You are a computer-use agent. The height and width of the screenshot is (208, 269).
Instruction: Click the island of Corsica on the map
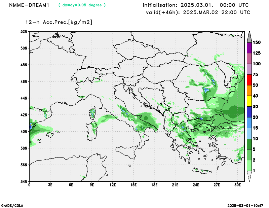(x=92, y=113)
